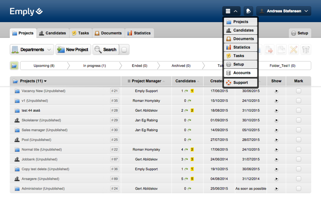The image size is (321, 204).
Task: Click the pencil edit icon in toolbar
Action: (x=294, y=50)
